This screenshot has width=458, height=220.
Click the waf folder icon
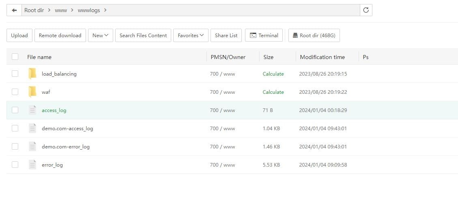32,92
